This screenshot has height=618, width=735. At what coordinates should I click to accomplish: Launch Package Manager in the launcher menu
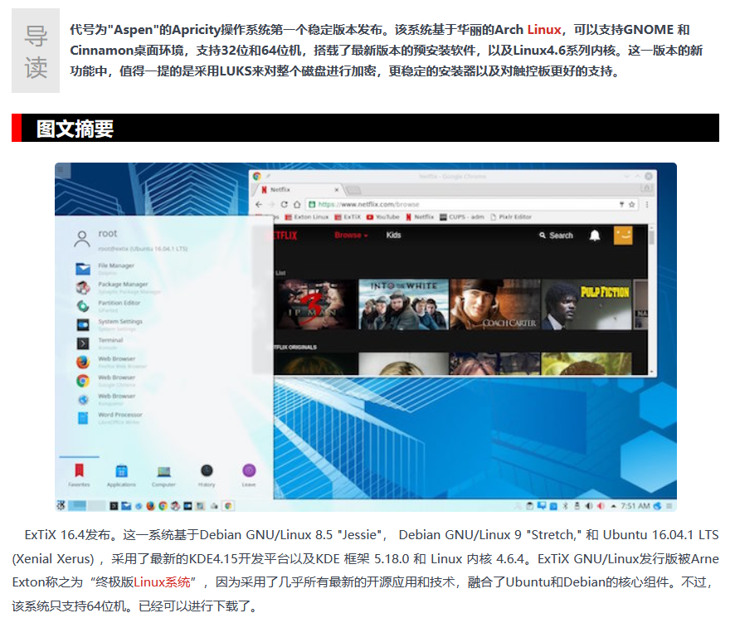coord(117,287)
